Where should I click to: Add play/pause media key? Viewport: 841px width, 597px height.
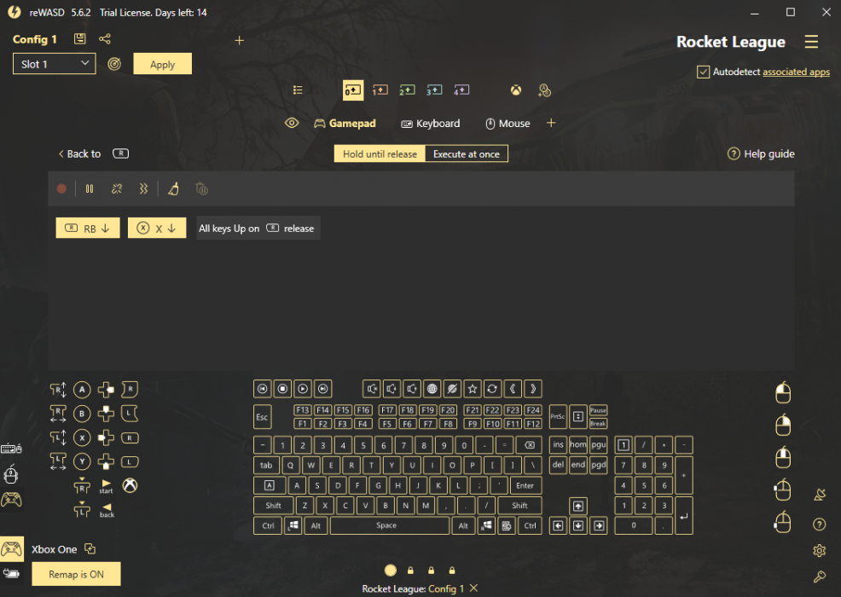point(303,388)
